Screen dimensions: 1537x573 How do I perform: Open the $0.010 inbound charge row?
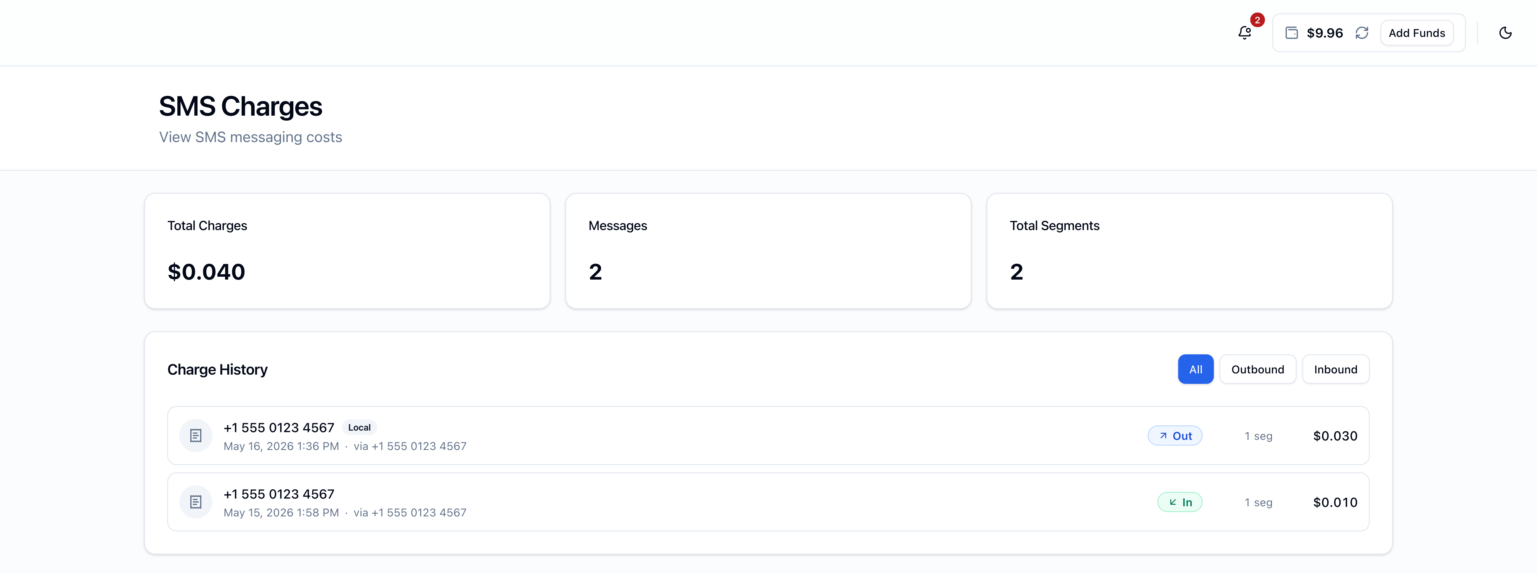pyautogui.click(x=768, y=502)
